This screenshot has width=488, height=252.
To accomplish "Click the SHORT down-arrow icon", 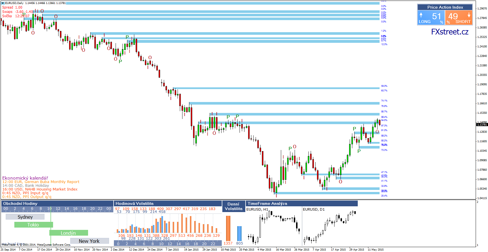I will click(469, 15).
